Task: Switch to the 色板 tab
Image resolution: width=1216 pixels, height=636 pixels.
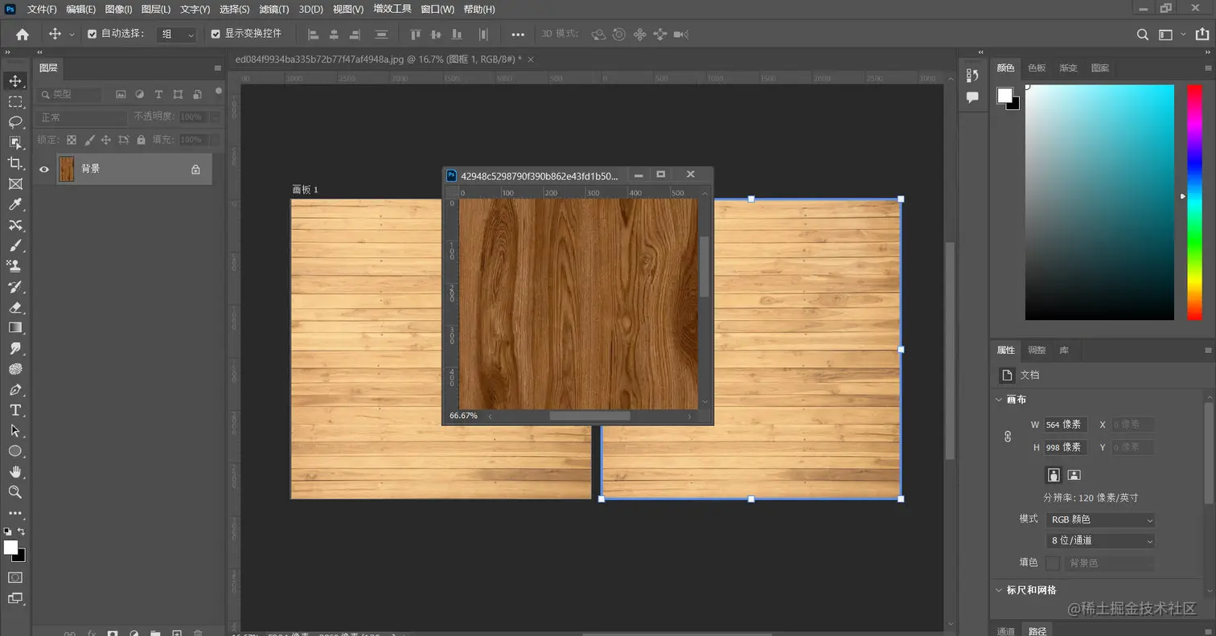Action: tap(1037, 68)
